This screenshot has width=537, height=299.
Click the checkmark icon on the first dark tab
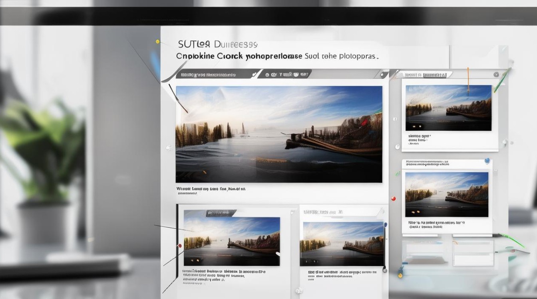point(254,75)
